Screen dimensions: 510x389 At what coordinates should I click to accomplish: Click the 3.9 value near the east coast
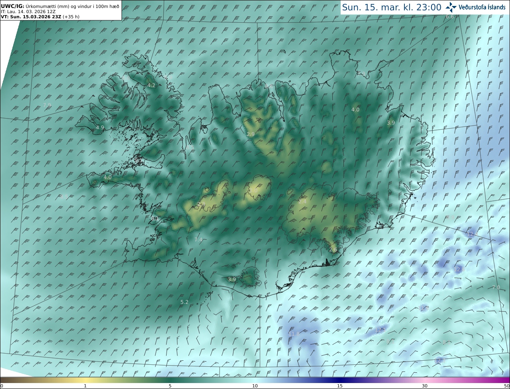pyautogui.click(x=391, y=123)
